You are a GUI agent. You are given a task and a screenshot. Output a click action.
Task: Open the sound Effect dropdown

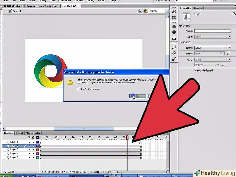(209, 53)
